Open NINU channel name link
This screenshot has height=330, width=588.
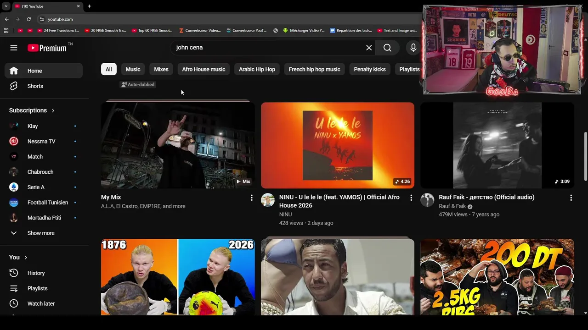click(285, 214)
